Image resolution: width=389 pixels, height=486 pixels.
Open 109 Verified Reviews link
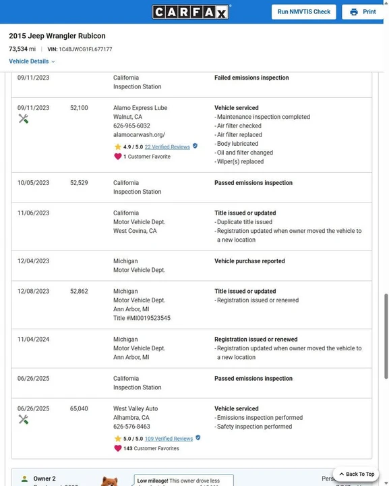coord(169,439)
